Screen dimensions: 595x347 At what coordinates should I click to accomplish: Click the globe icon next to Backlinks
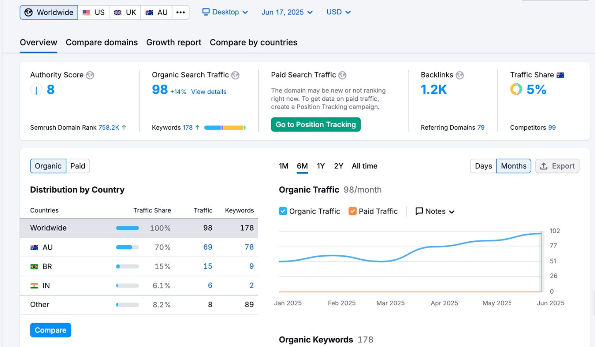pyautogui.click(x=459, y=75)
